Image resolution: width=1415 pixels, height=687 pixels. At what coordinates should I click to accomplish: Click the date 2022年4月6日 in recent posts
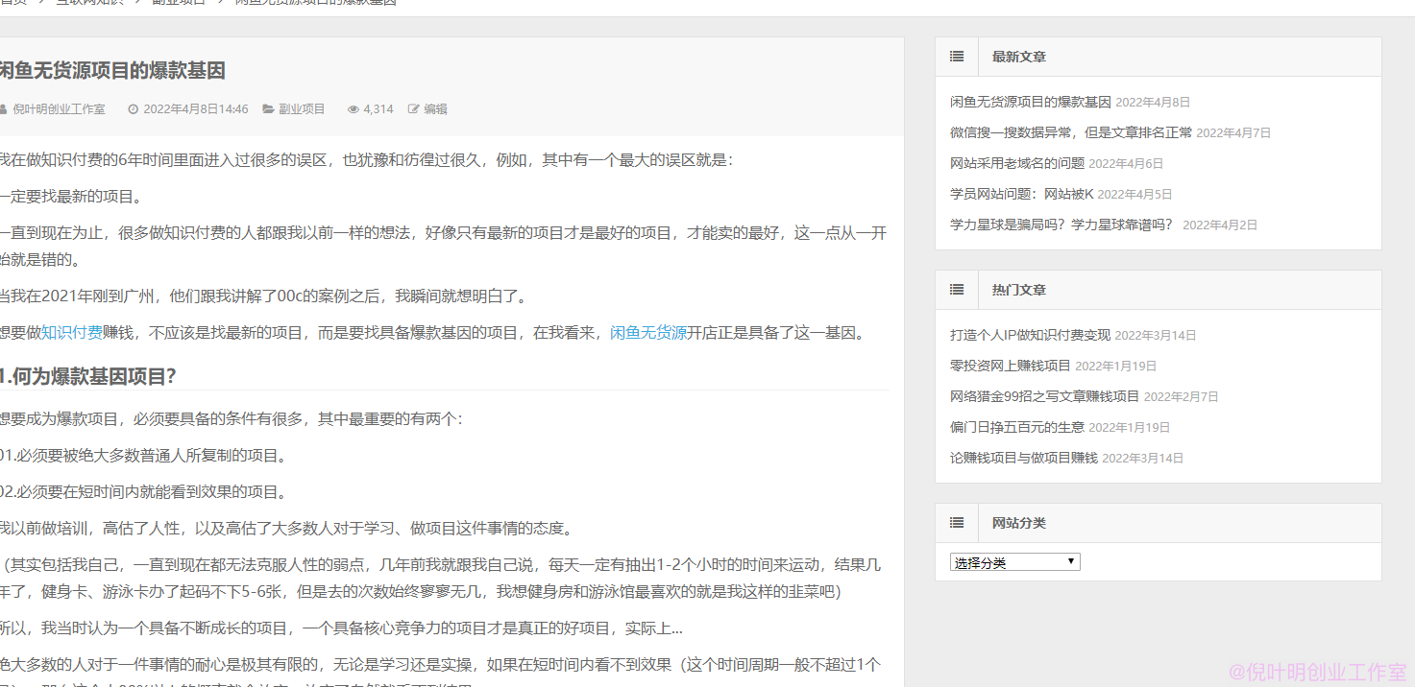(1126, 163)
